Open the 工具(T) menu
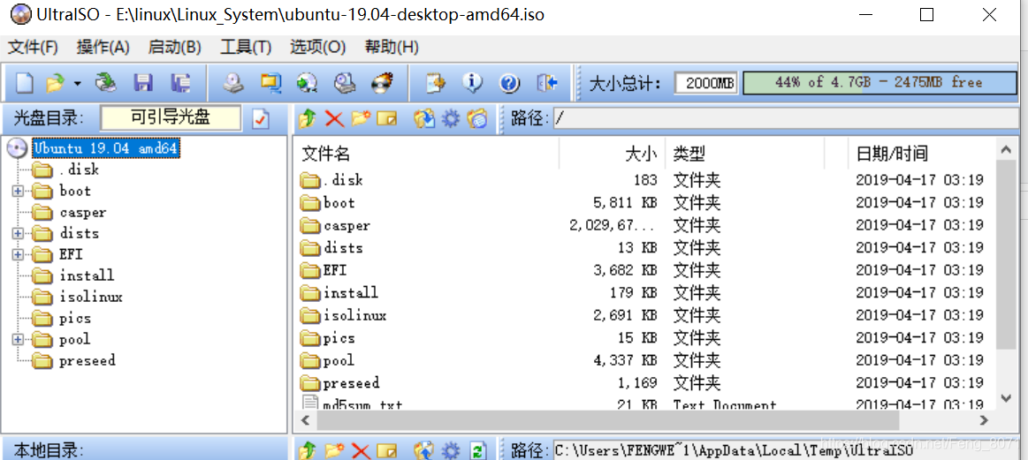This screenshot has width=1028, height=460. click(x=246, y=47)
